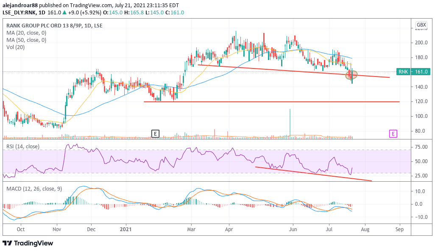Click the O:145.0 open value

(x=113, y=12)
